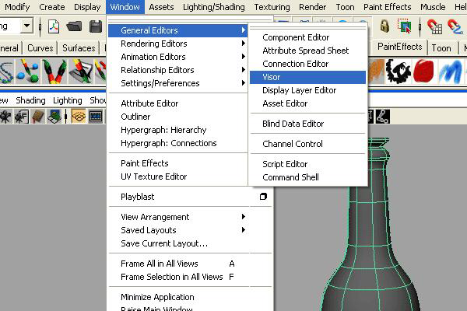Screen dimensions: 467x311
Task: Open the Script Editor
Action: tap(307, 164)
